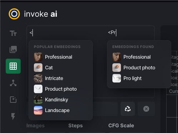Open the sparkle image post-processing icon
Image resolution: width=178 pixels, height=133 pixels.
[13, 100]
